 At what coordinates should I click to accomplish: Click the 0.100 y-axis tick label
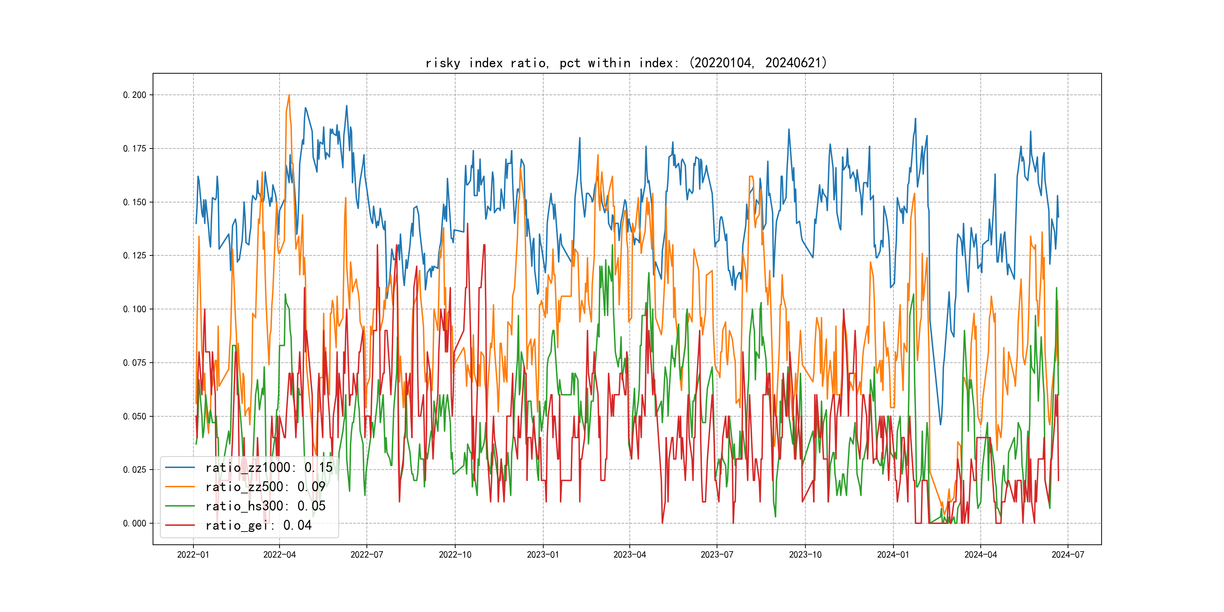coord(134,309)
